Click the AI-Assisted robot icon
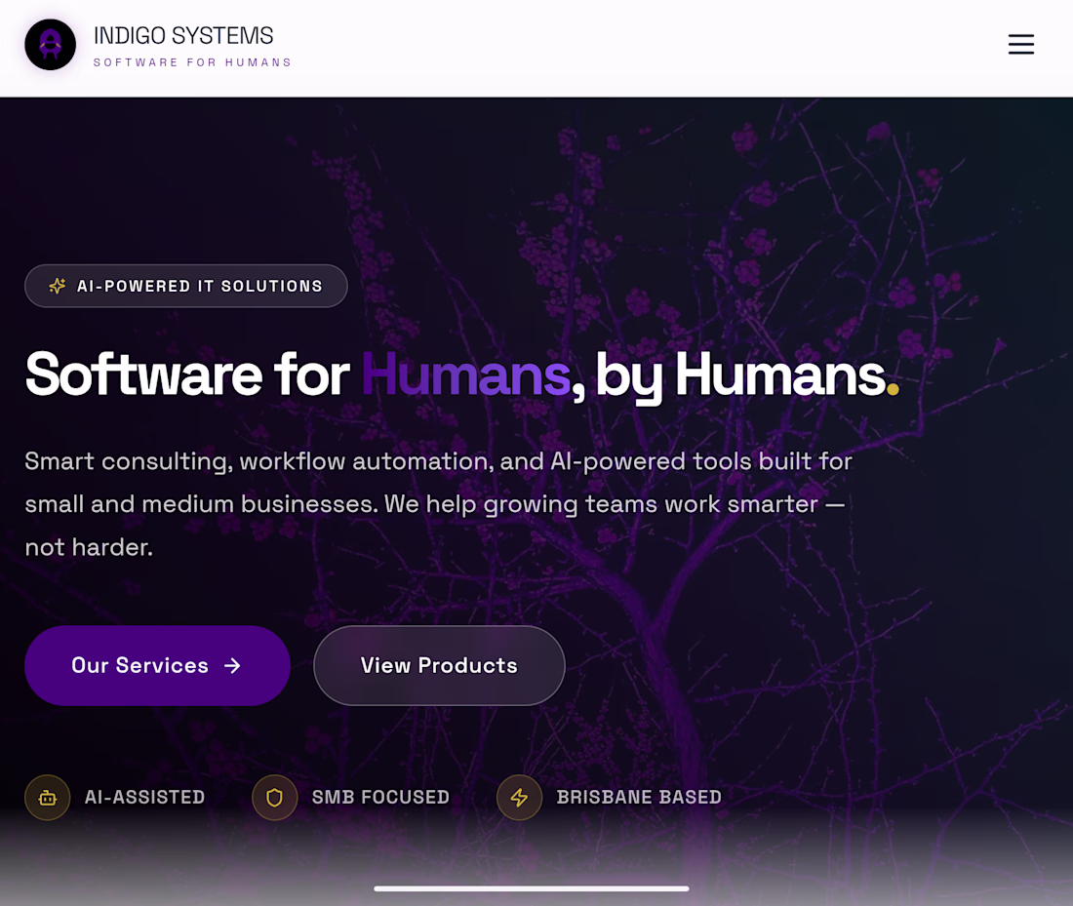 point(47,797)
